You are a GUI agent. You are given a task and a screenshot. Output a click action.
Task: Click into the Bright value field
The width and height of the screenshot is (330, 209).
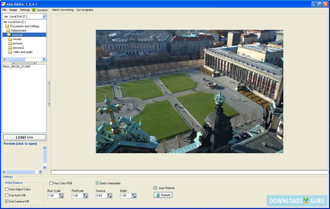[126, 196]
